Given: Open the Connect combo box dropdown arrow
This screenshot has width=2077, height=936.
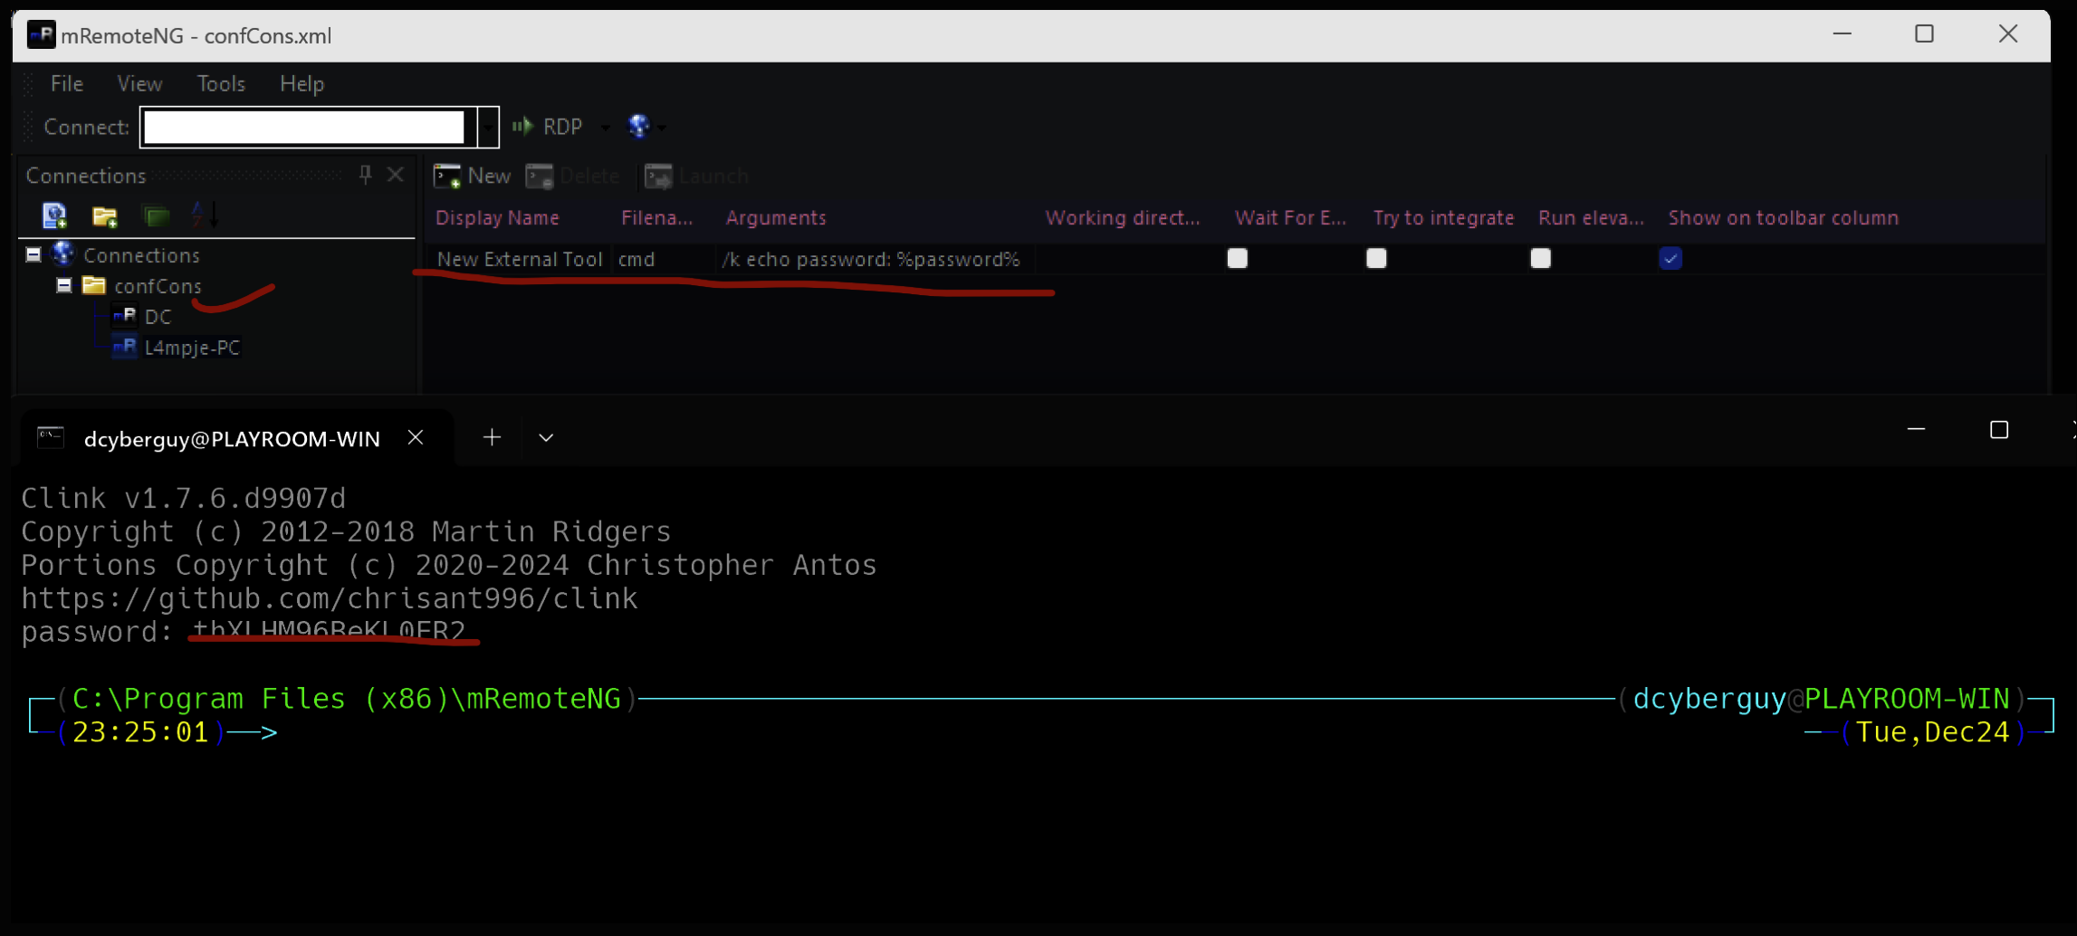Looking at the screenshot, I should (488, 128).
